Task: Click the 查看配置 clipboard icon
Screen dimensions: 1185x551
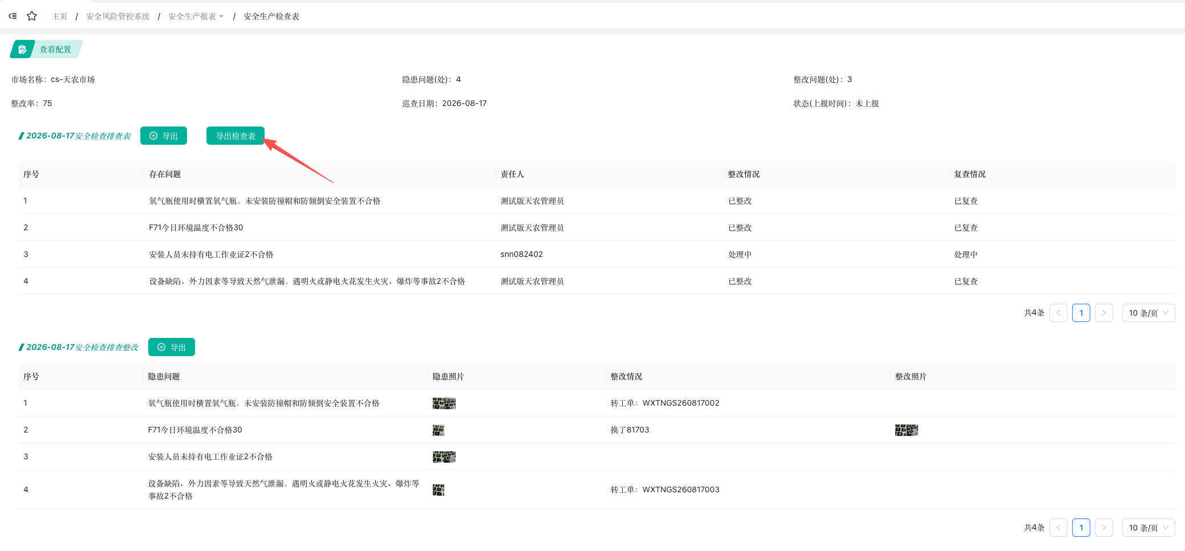Action: [22, 50]
